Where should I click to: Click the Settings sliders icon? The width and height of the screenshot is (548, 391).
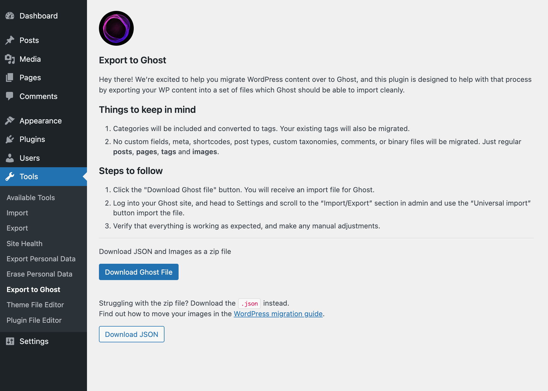point(10,341)
